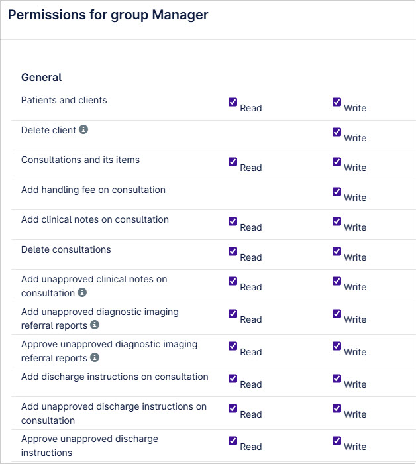This screenshot has height=464, width=416.
Task: Disable Write for Approve unapproved discharge instructions
Action: click(337, 441)
